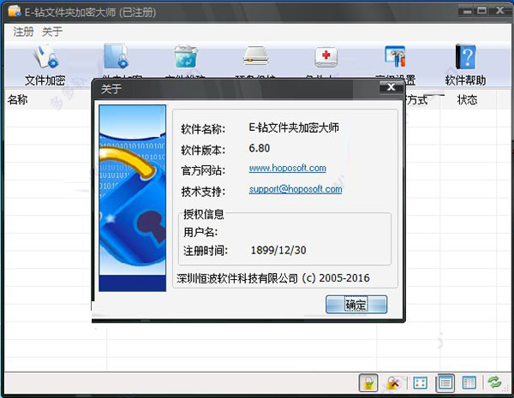Image resolution: width=514 pixels, height=398 pixels.
Task: Switch to details table view
Action: point(469,383)
